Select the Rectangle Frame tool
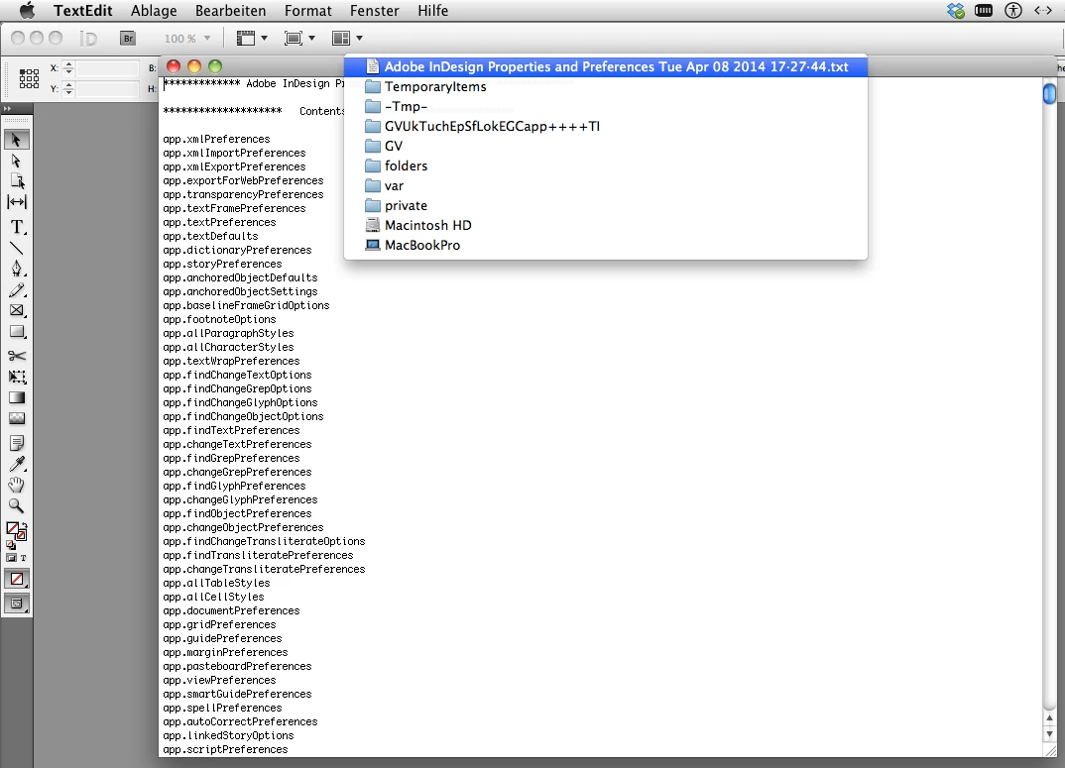The height and width of the screenshot is (768, 1065). tap(16, 310)
